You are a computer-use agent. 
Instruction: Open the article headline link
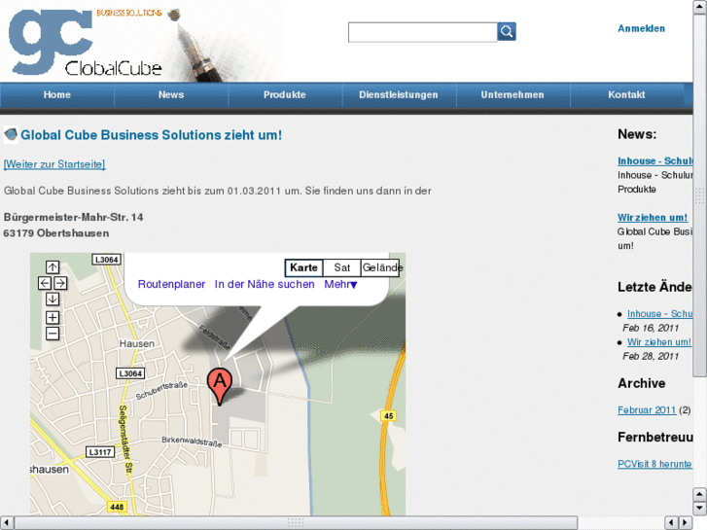pyautogui.click(x=151, y=135)
